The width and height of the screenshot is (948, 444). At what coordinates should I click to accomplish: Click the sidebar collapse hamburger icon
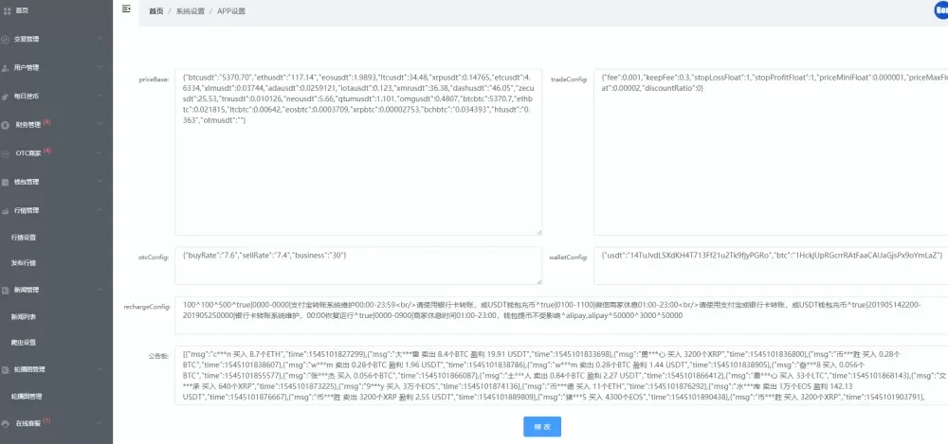(127, 9)
